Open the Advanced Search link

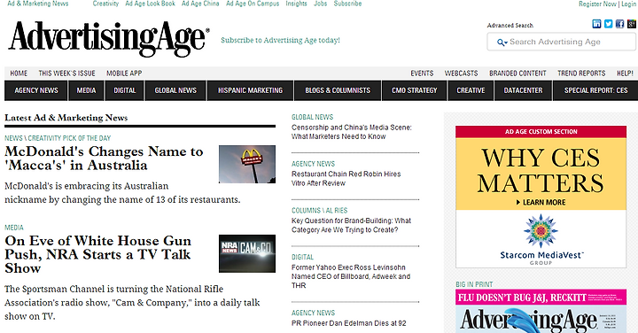510,25
